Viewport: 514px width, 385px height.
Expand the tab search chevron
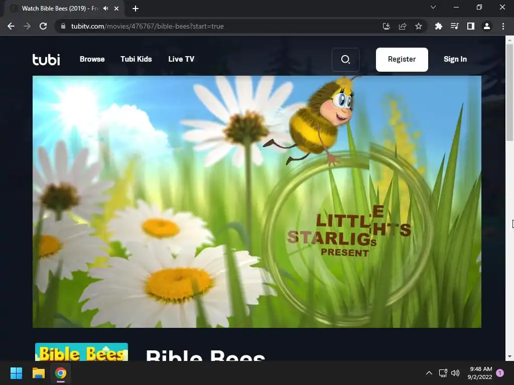(433, 7)
